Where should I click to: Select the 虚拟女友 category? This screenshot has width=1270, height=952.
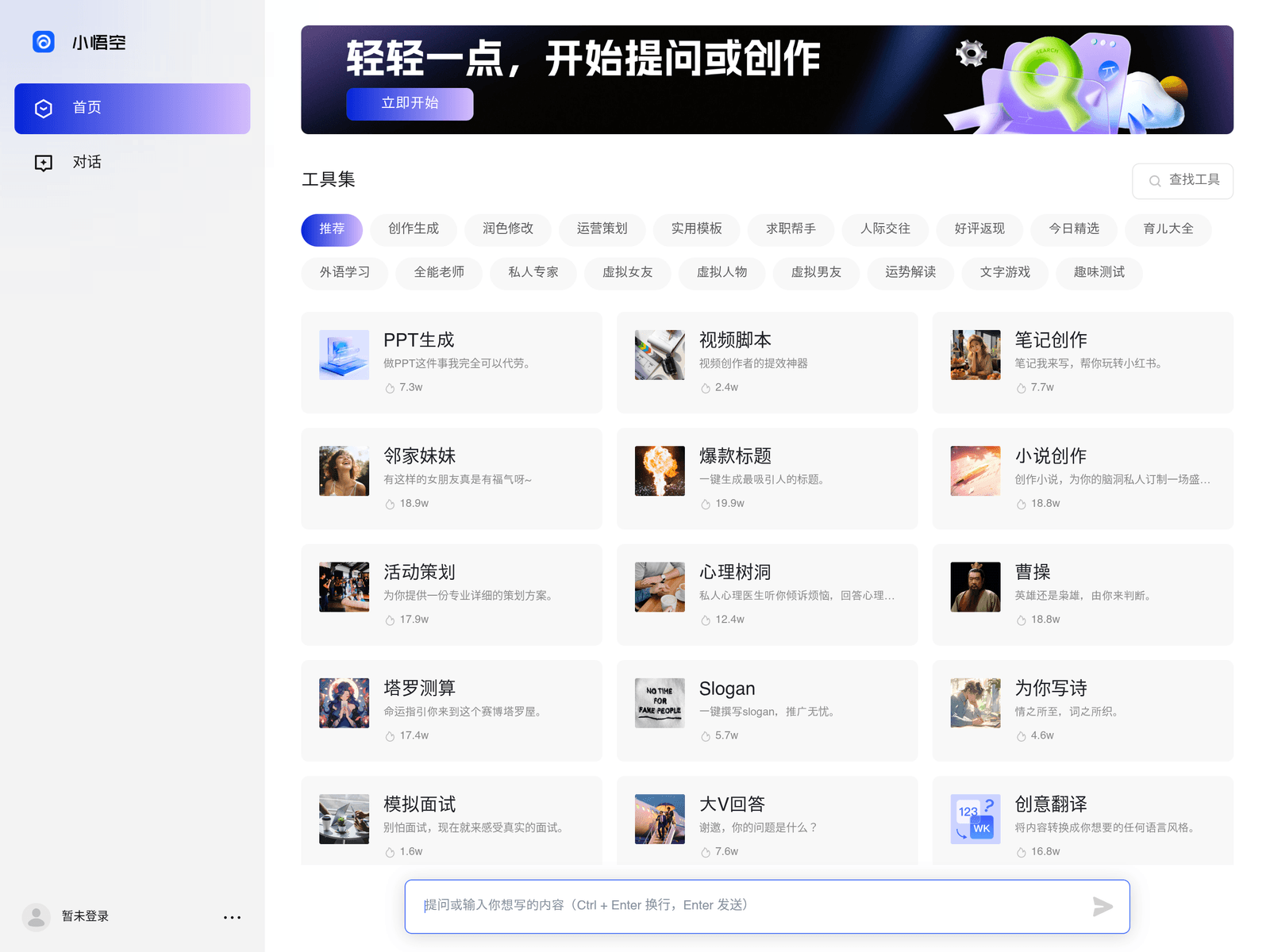628,273
